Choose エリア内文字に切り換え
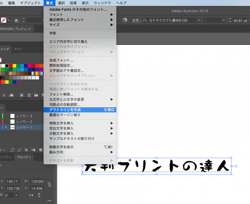Viewport: 250px width, 204px height. pyautogui.click(x=80, y=42)
